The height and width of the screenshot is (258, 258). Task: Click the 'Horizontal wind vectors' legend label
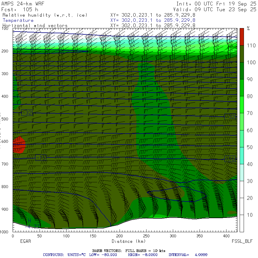point(35,26)
